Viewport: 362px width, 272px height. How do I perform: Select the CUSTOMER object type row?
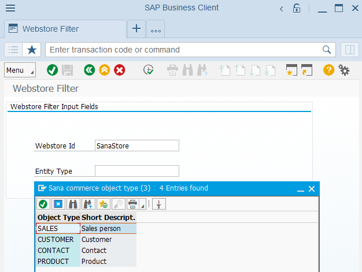(58, 240)
